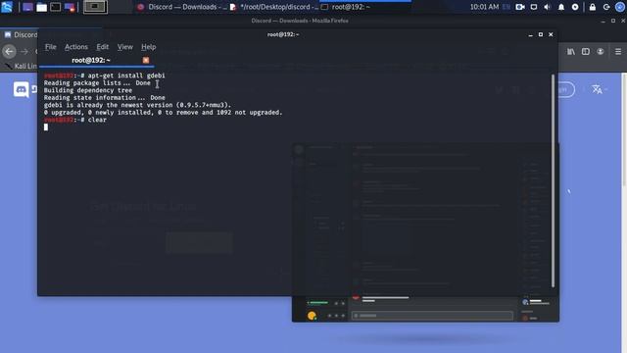
Task: Click Firefox back arrow button
Action: click(x=9, y=51)
